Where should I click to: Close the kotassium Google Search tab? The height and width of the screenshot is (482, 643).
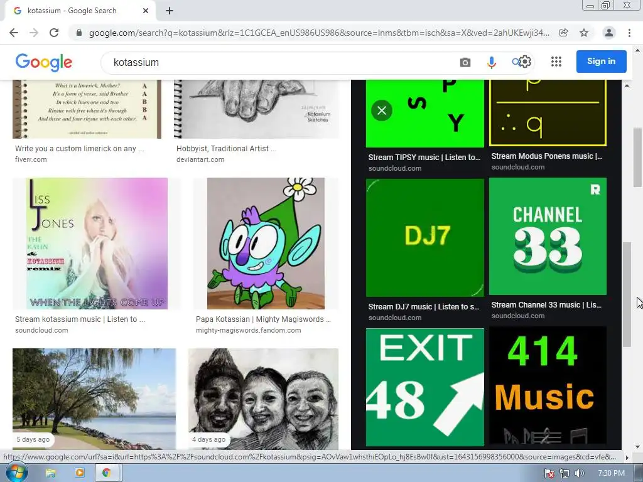click(x=146, y=11)
